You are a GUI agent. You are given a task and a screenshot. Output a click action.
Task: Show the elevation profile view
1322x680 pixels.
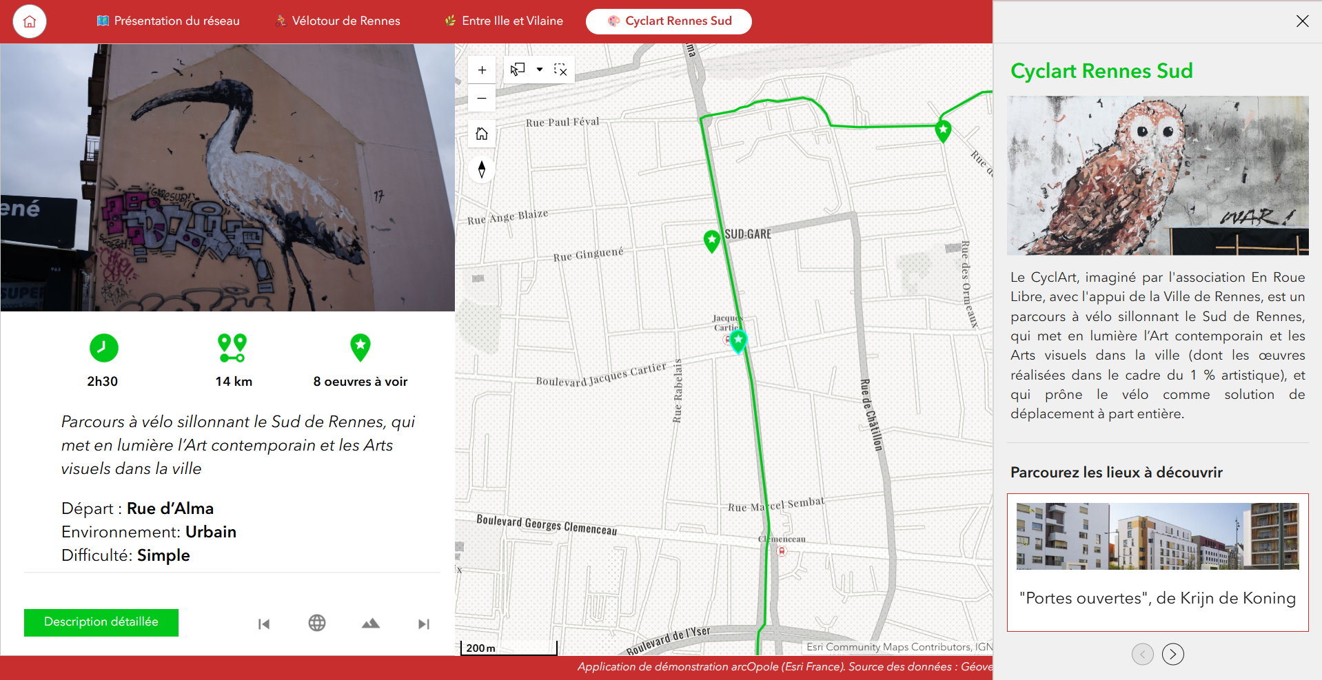click(x=371, y=624)
